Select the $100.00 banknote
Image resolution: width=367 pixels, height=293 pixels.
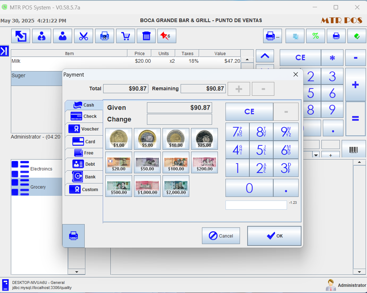[176, 162]
